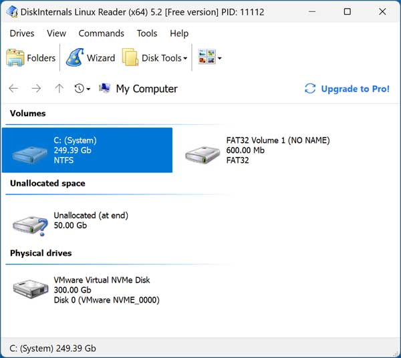Select the FAT32 Volume 1 drive icon

[203, 154]
